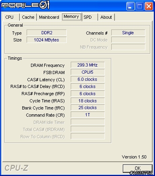Click the CAS# Latency value 6.0 clocks
The image size is (155, 176).
coord(87,79)
